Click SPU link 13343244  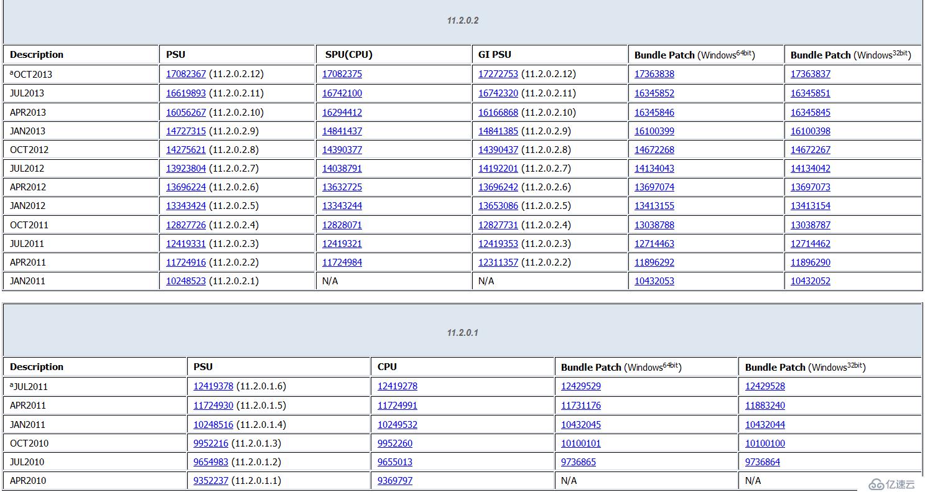[x=342, y=206]
